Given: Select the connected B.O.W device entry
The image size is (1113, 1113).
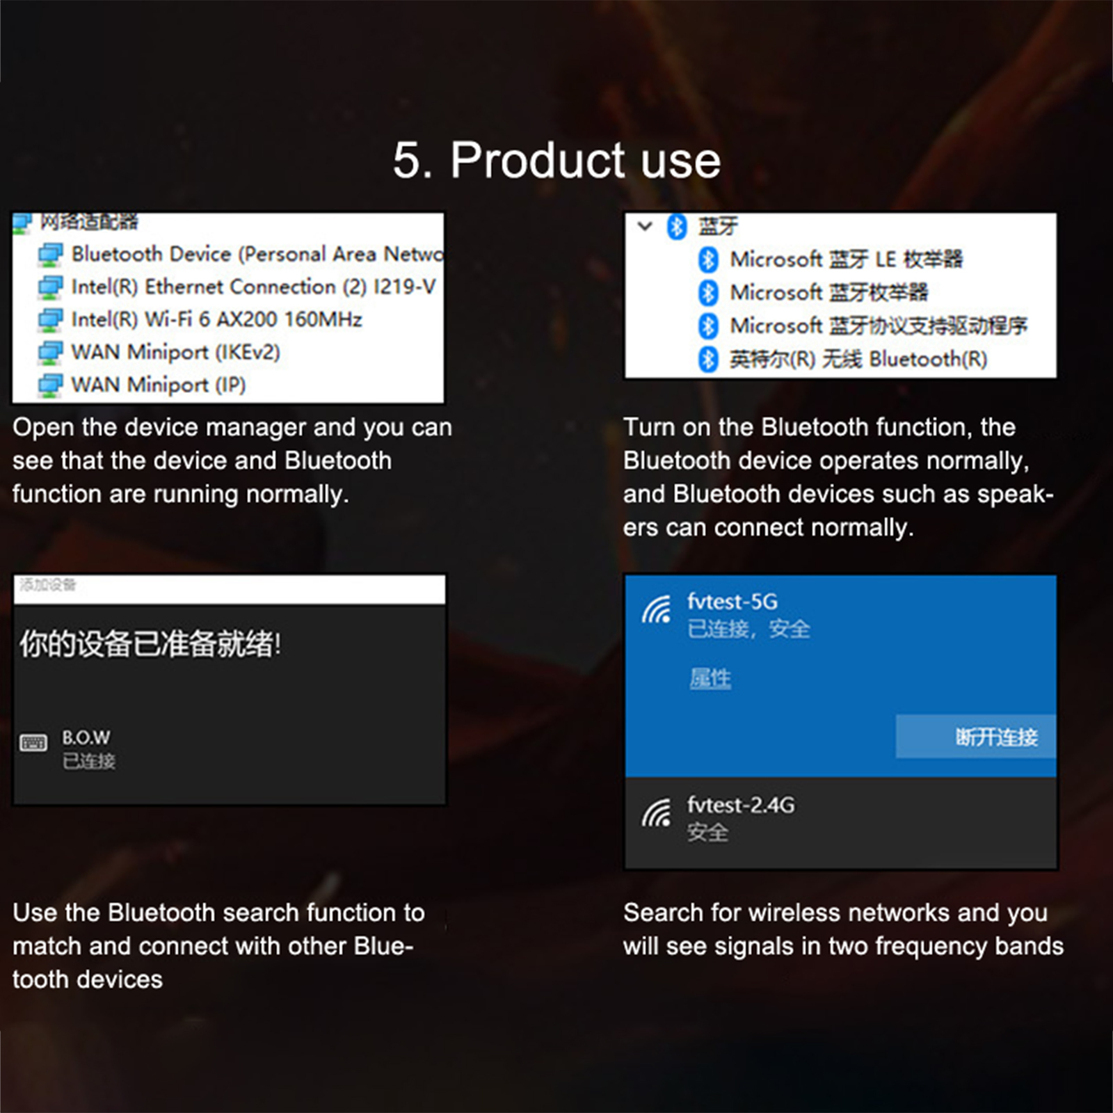Looking at the screenshot, I should (x=229, y=749).
